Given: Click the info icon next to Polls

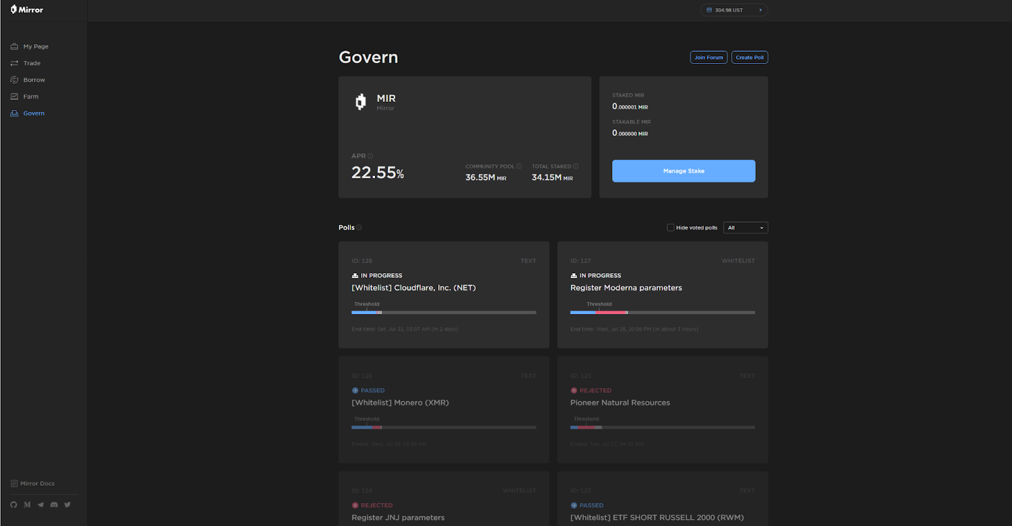Looking at the screenshot, I should tap(359, 228).
